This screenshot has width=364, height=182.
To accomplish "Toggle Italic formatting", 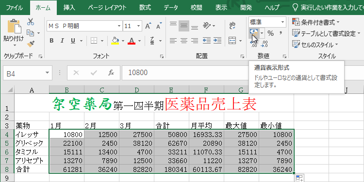I will (x=62, y=41).
